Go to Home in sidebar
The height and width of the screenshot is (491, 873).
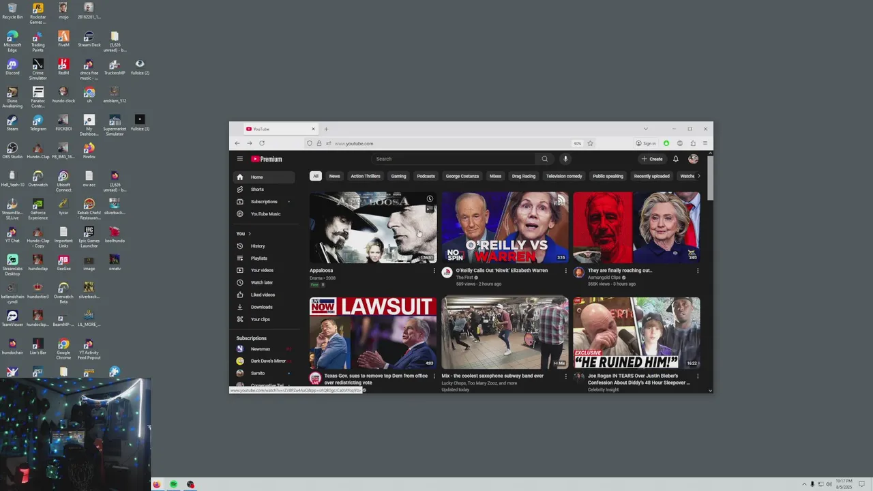click(x=265, y=177)
